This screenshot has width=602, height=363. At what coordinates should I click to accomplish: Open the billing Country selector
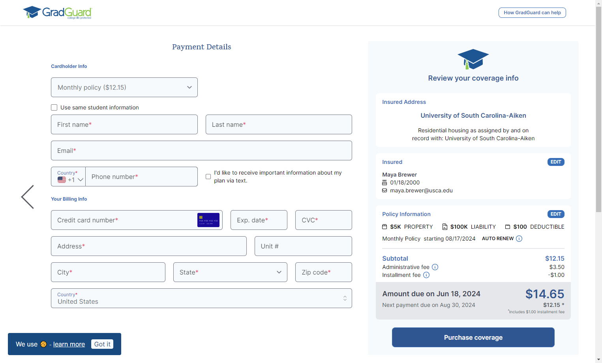(201, 298)
